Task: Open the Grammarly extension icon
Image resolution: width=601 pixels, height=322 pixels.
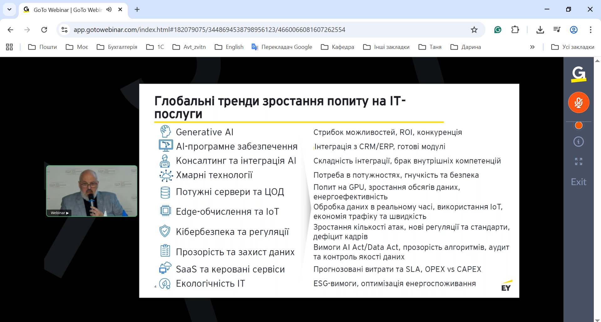Action: pos(498,30)
